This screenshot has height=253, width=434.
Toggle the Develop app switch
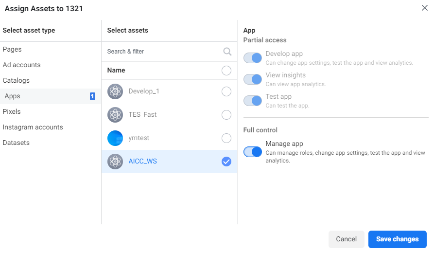coord(253,58)
